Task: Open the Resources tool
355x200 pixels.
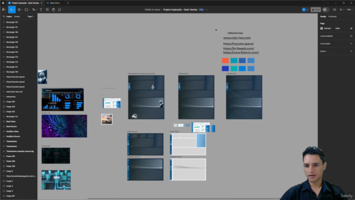Action: (47, 10)
